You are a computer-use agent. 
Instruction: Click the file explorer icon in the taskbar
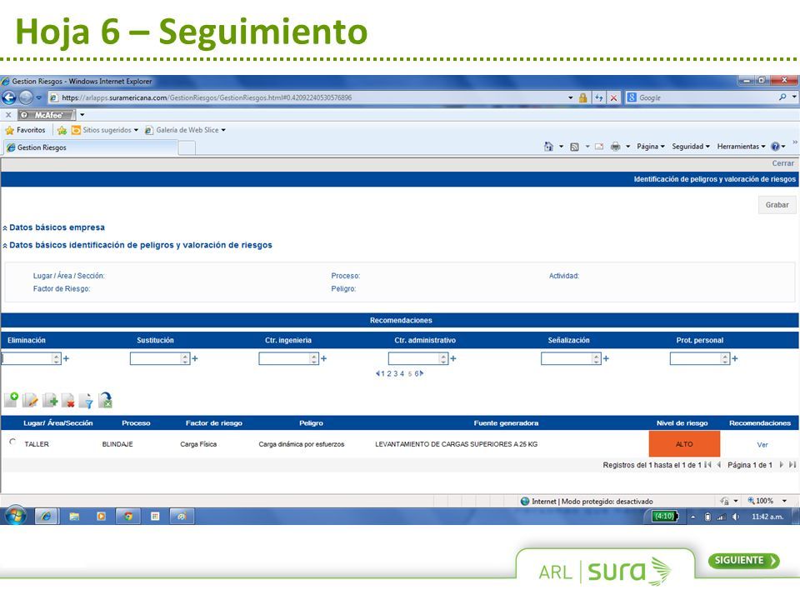[x=74, y=517]
